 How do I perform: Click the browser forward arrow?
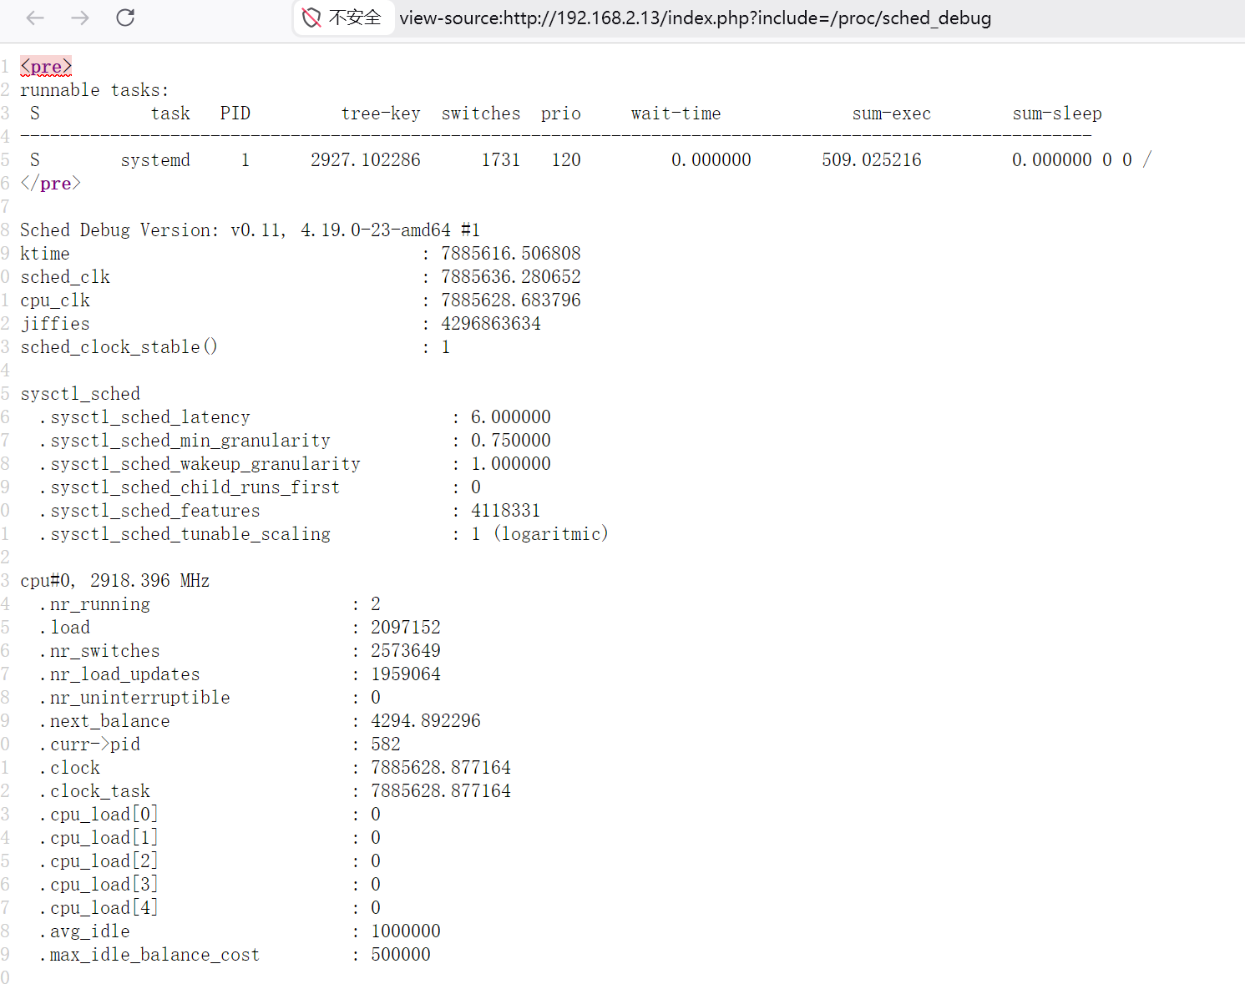[x=80, y=18]
